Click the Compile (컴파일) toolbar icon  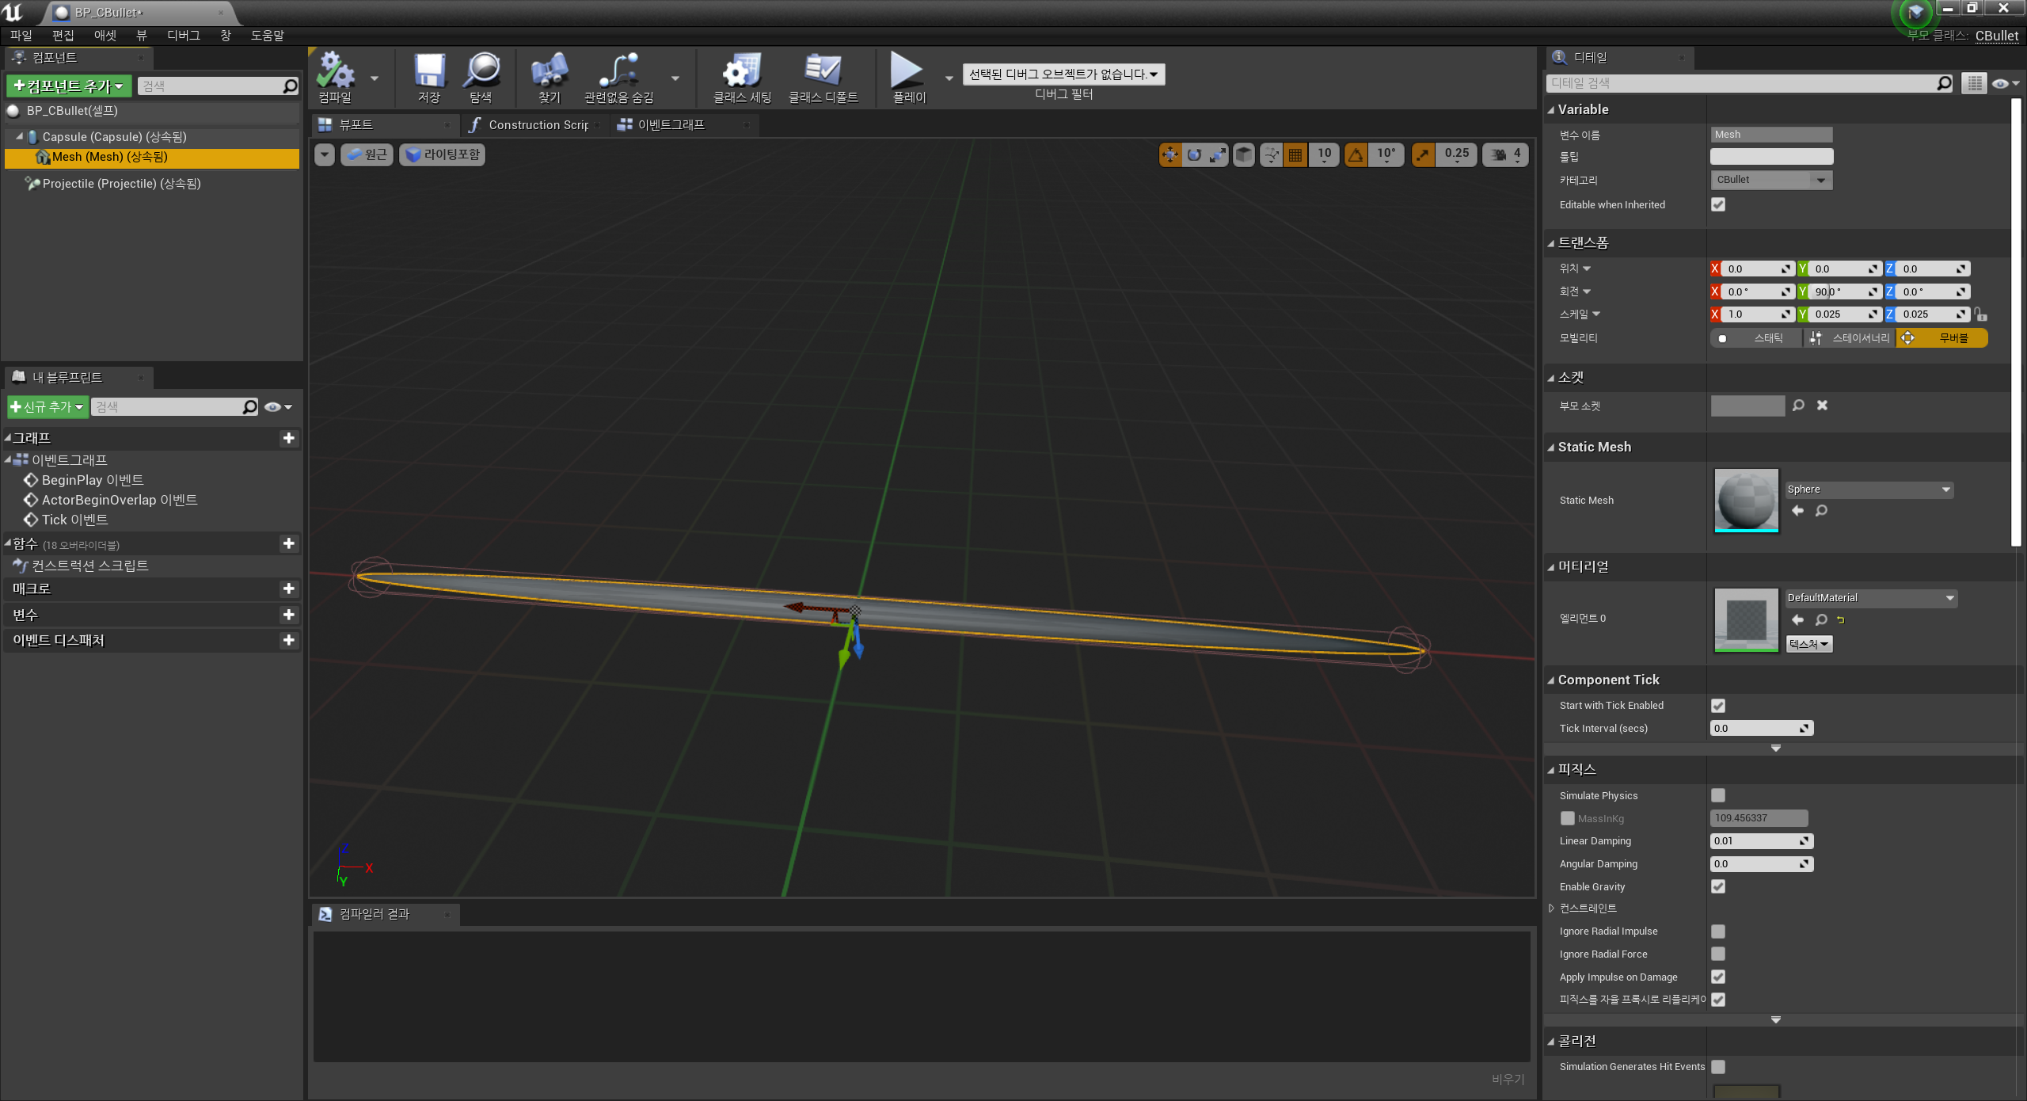pos(336,72)
